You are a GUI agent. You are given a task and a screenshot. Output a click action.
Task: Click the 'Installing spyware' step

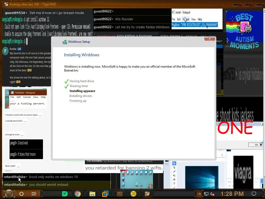(x=82, y=91)
